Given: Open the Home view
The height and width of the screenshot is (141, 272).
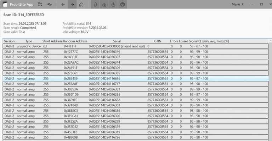Looking at the screenshot, I should click(81, 4).
